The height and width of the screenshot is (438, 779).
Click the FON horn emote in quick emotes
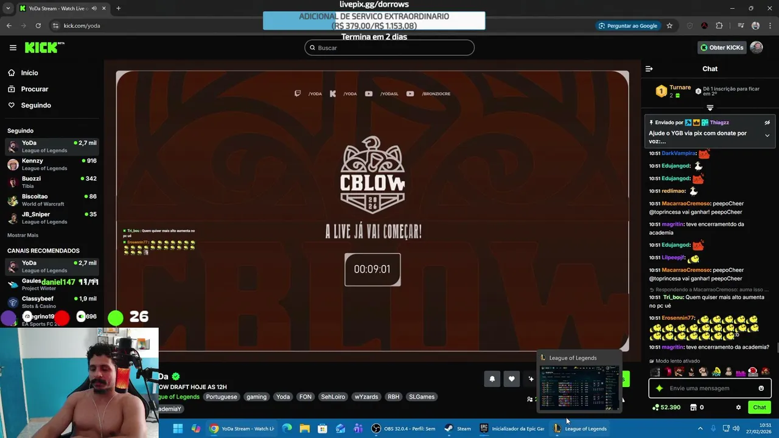coord(716,372)
